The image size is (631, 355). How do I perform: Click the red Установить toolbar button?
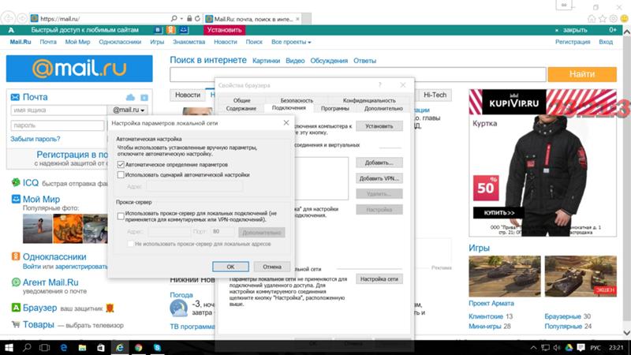[224, 30]
